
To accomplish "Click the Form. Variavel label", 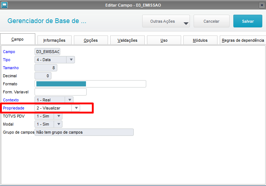I will [x=15, y=92].
